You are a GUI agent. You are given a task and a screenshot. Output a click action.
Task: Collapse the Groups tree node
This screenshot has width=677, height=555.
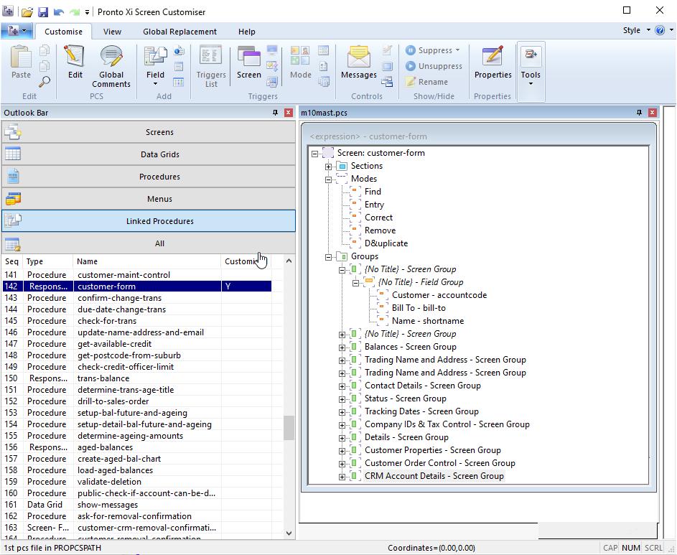328,256
